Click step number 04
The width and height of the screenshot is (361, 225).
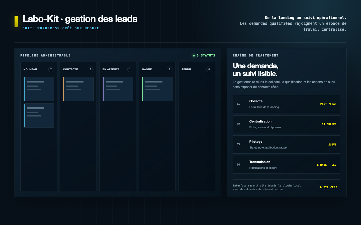238,164
